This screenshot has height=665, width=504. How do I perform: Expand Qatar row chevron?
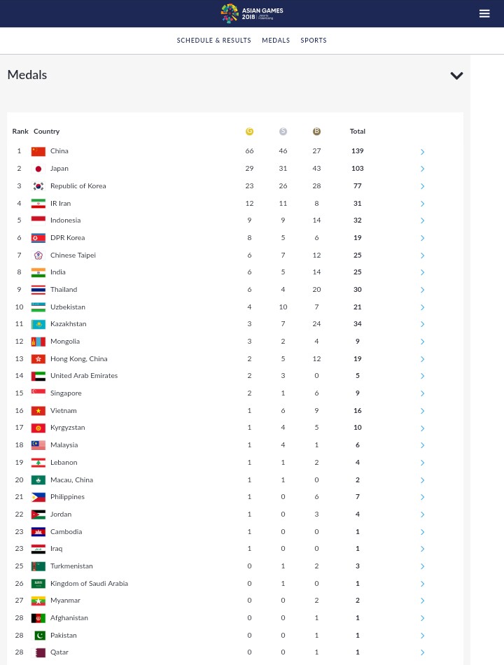422,652
